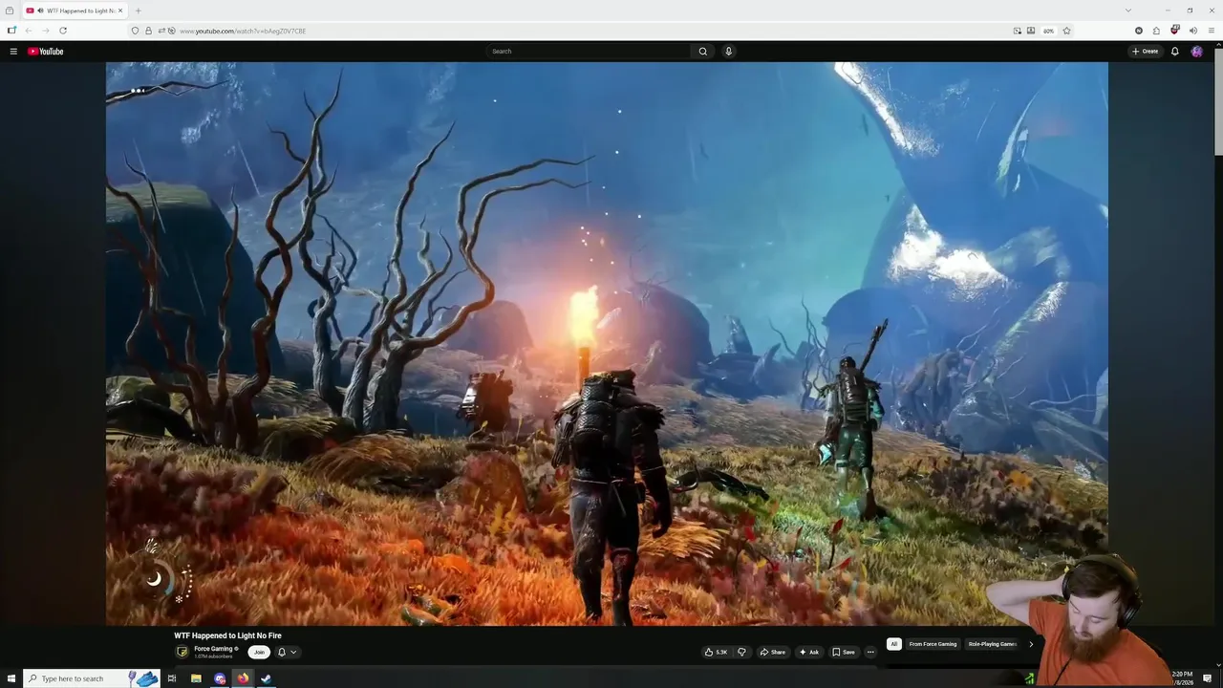Select the All filter chip
1223x688 pixels.
(894, 644)
